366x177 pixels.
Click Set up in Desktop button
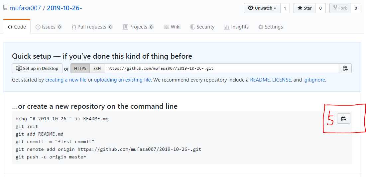coord(37,68)
